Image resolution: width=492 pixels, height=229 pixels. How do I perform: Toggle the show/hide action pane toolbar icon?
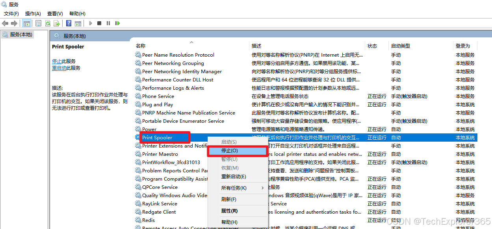(78, 23)
